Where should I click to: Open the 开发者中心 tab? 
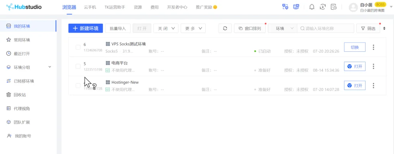[177, 7]
